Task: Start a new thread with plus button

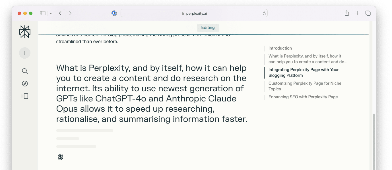Action: click(x=25, y=53)
